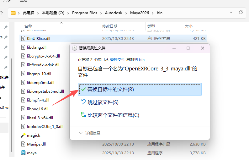Click the magick wand application icon
The image size is (249, 160).
(23, 135)
